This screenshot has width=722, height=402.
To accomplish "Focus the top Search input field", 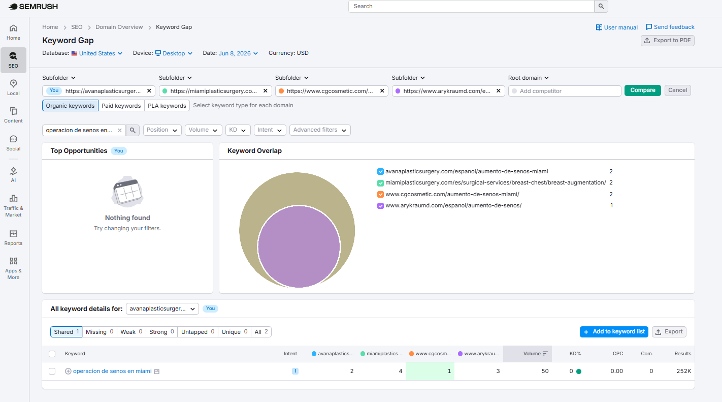I will 471,6.
